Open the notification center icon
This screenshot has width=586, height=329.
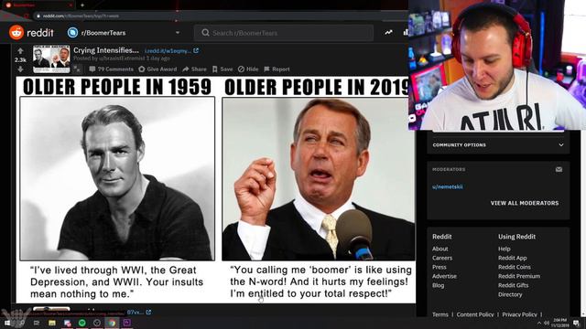[x=576, y=323]
